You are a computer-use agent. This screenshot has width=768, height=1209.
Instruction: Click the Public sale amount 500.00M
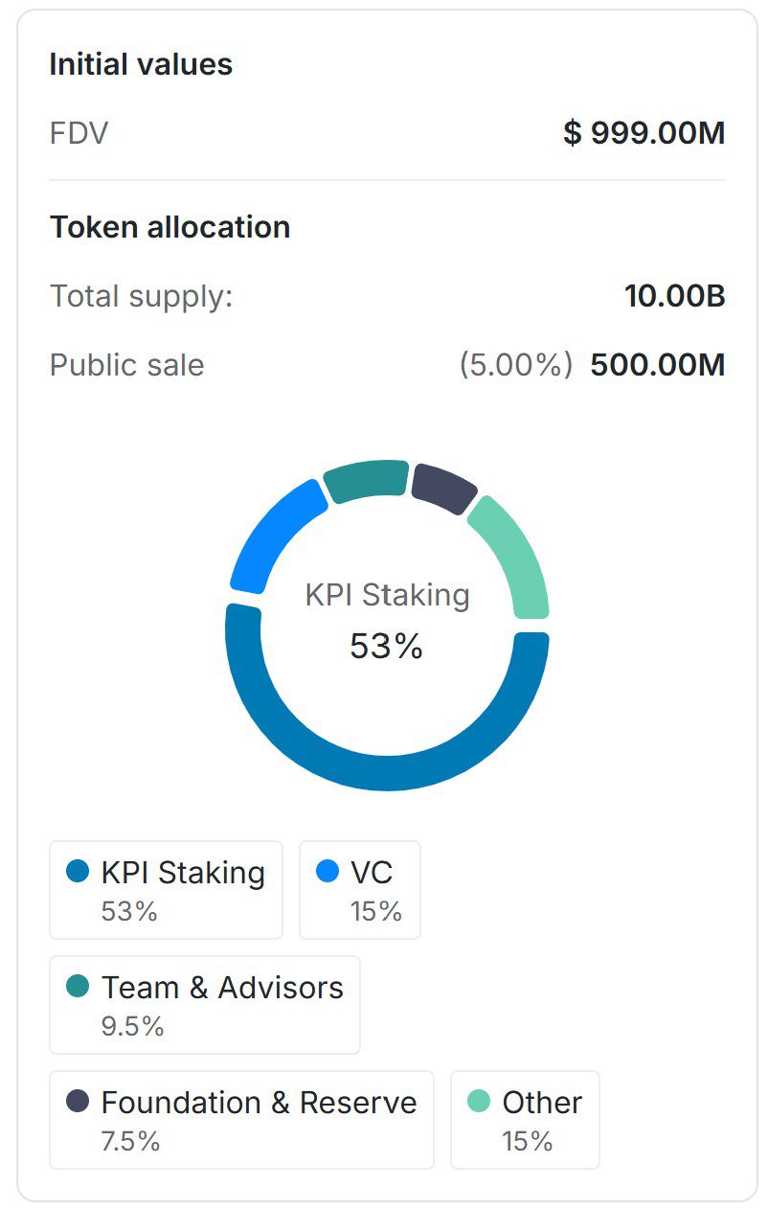point(657,365)
